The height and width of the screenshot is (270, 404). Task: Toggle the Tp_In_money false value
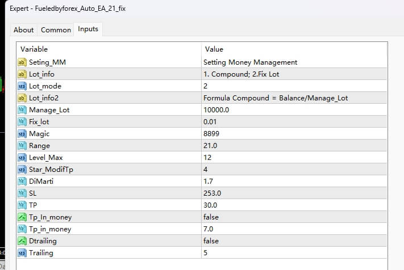click(213, 217)
